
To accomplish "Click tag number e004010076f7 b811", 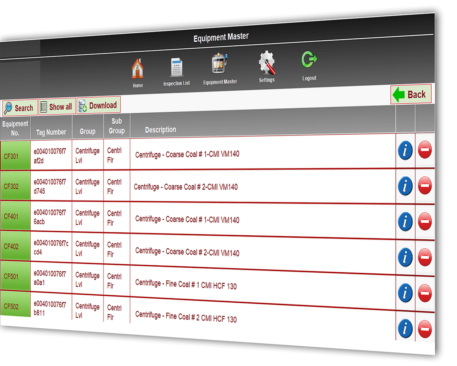I will pyautogui.click(x=50, y=308).
